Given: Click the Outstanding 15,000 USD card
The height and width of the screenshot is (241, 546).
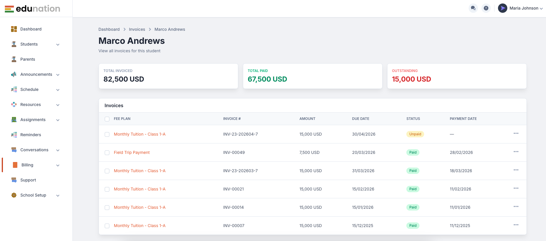Looking at the screenshot, I should (x=457, y=76).
